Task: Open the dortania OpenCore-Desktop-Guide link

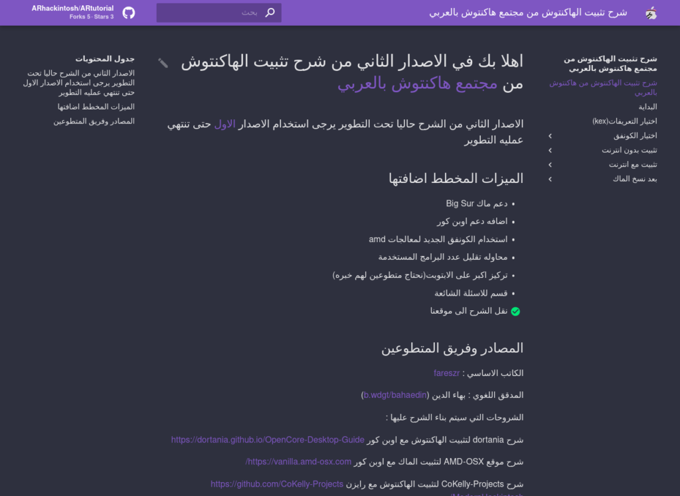Action: point(268,440)
